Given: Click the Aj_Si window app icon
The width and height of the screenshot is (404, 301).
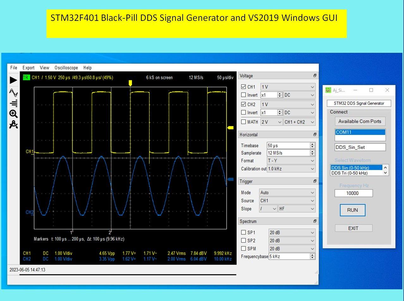Looking at the screenshot, I should 328,90.
